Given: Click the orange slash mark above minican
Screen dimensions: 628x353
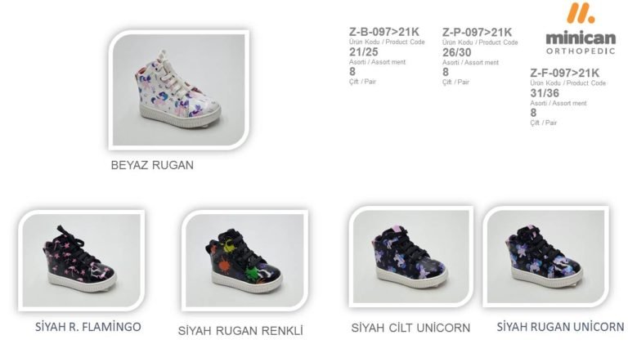Looking at the screenshot, I should [x=581, y=13].
